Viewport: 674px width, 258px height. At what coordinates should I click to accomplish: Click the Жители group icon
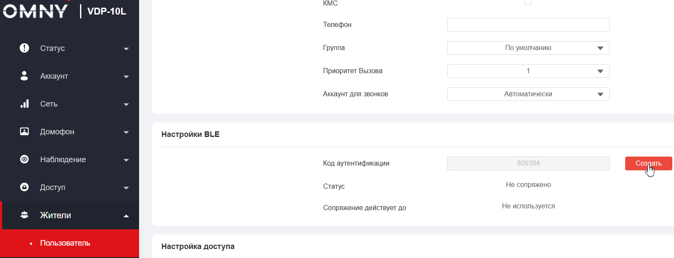24,215
